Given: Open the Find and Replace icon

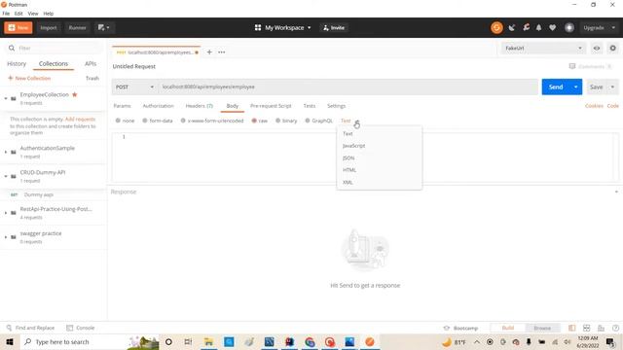Looking at the screenshot, I should 9,328.
